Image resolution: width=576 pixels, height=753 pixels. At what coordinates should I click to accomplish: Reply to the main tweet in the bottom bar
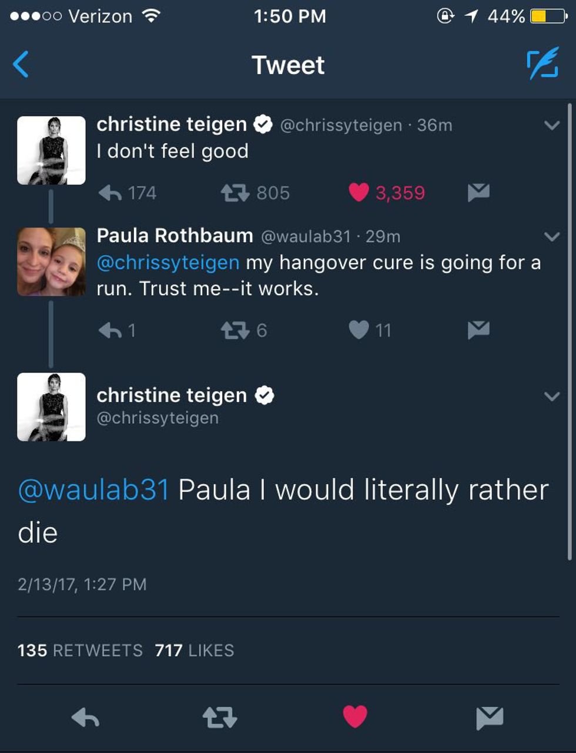[x=85, y=718]
